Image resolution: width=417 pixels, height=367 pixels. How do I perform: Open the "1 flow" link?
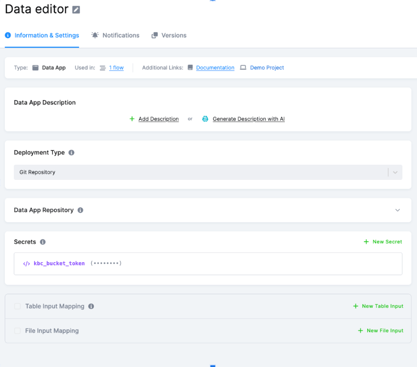point(117,68)
